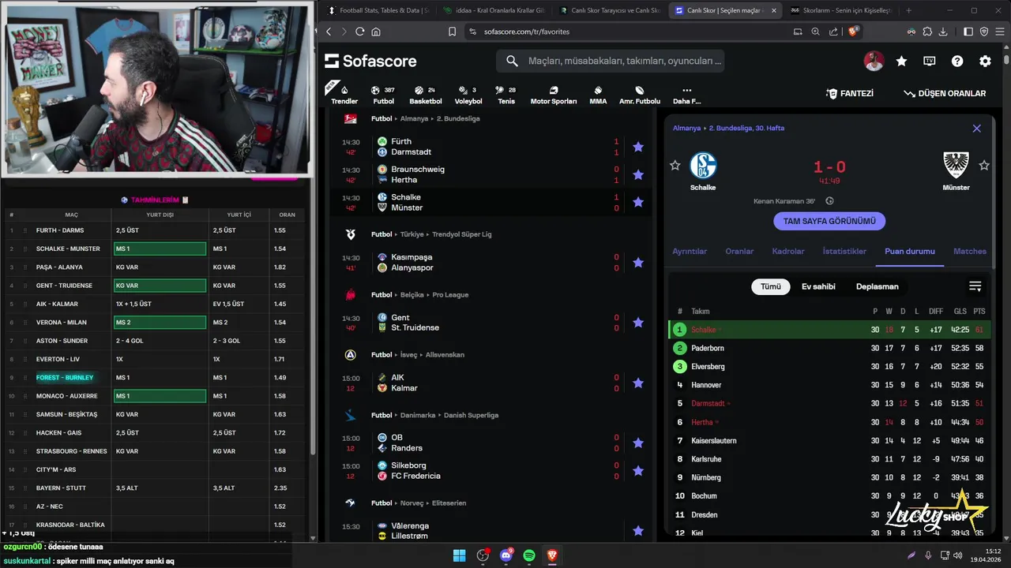This screenshot has width=1011, height=568.
Task: Open full page view with TAM SAYFA GÖRÜNÜMÜ
Action: click(829, 222)
